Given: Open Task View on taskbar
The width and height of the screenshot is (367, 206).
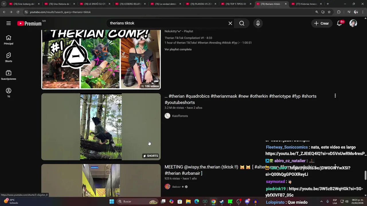Looking at the screenshot, I should 163,201.
